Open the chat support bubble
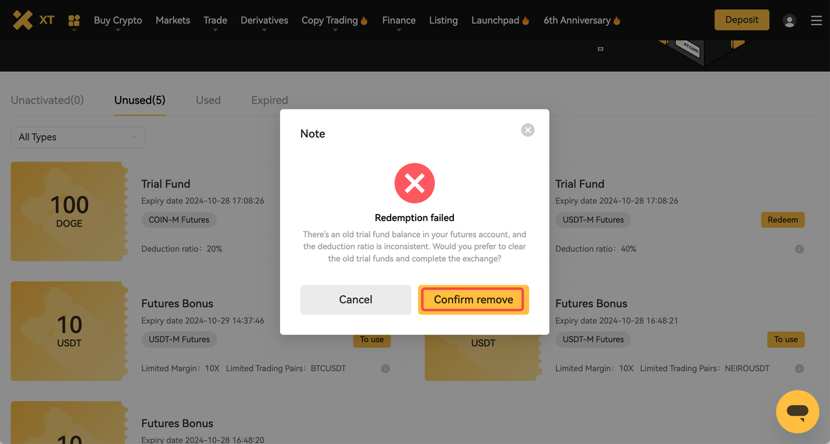This screenshot has width=830, height=444. pos(798,412)
